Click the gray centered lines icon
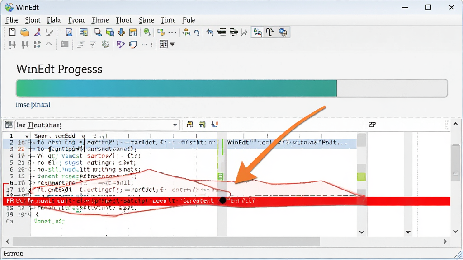Screen dimensions: 463x260 (80, 45)
